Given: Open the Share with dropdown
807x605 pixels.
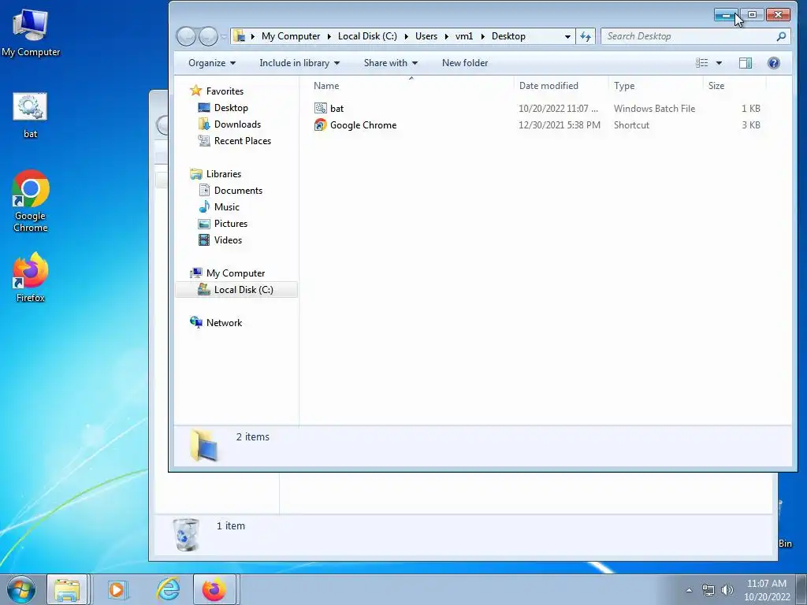Looking at the screenshot, I should coord(391,63).
